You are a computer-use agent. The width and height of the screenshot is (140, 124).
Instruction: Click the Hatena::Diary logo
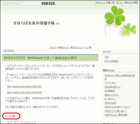[x=12, y=3]
